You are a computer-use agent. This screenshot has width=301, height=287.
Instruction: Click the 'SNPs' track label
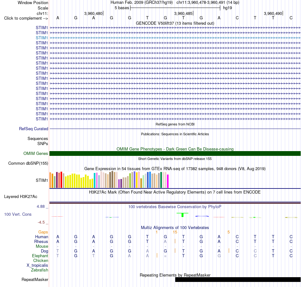(43, 143)
